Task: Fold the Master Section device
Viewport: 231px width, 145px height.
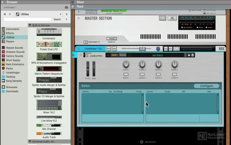Action: click(79, 19)
